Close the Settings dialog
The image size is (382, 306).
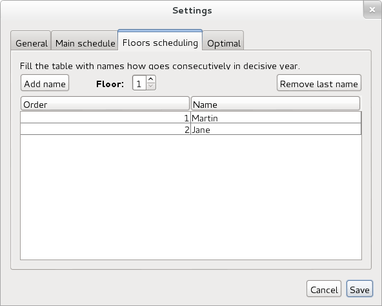click(372, 10)
